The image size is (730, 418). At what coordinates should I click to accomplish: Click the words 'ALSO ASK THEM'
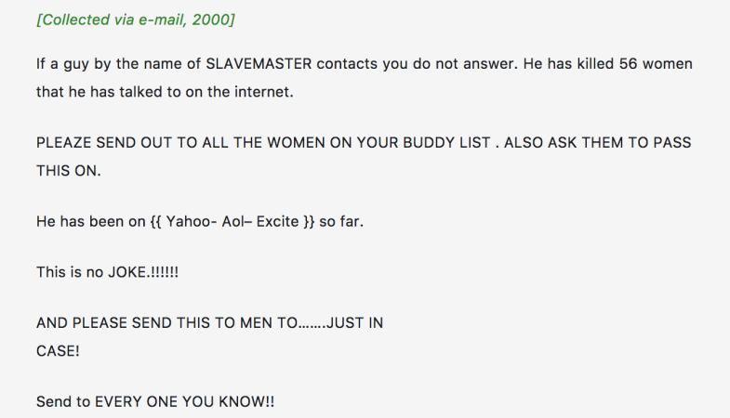coord(564,142)
